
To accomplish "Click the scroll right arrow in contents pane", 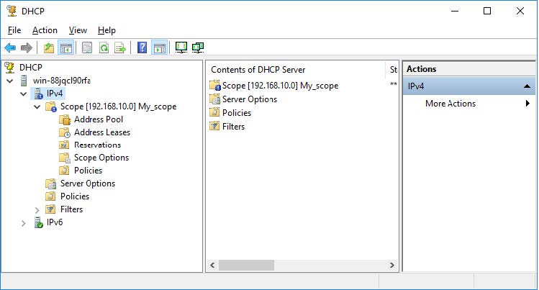I will [x=392, y=266].
